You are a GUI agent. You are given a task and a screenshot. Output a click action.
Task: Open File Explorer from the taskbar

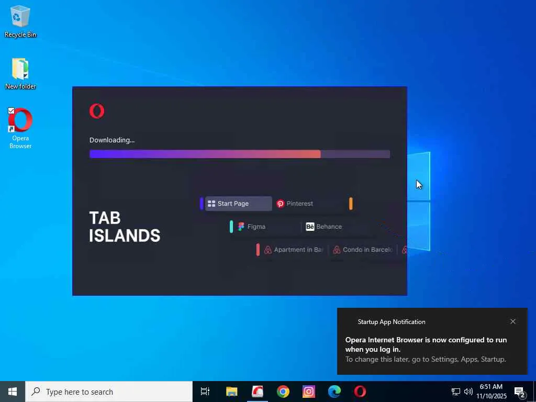coord(232,392)
